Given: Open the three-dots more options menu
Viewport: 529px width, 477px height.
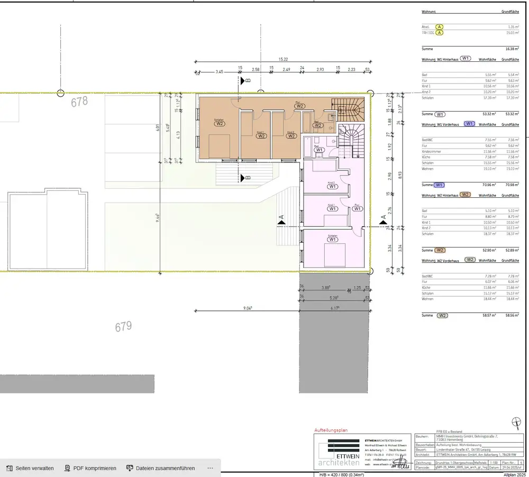Looking at the screenshot, I should tap(210, 468).
